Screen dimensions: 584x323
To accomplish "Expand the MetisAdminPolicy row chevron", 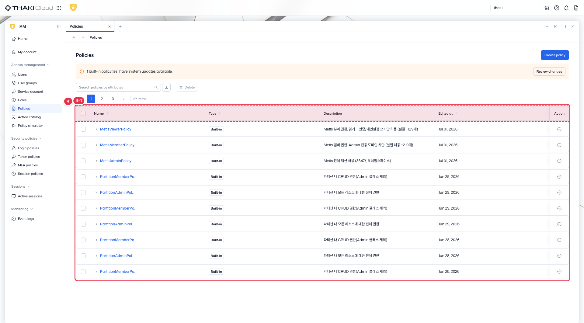I will pyautogui.click(x=96, y=161).
